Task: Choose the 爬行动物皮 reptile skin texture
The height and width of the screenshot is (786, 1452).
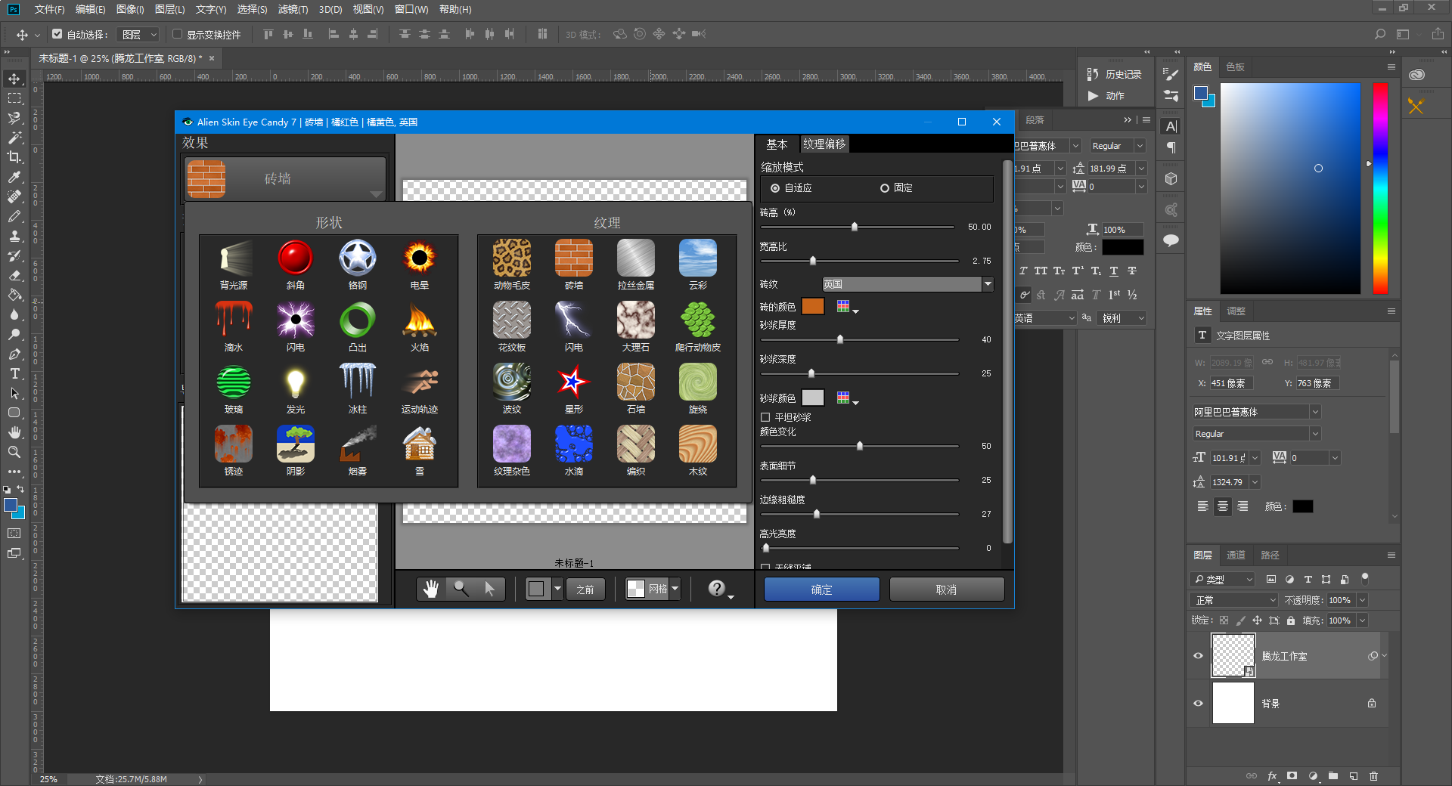Action: [698, 320]
